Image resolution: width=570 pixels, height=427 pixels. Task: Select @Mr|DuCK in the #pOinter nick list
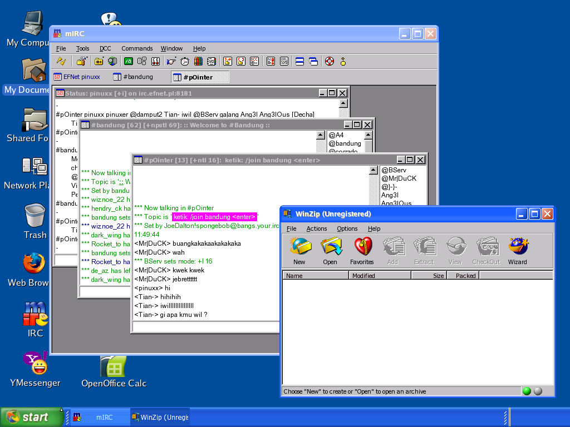coord(399,178)
